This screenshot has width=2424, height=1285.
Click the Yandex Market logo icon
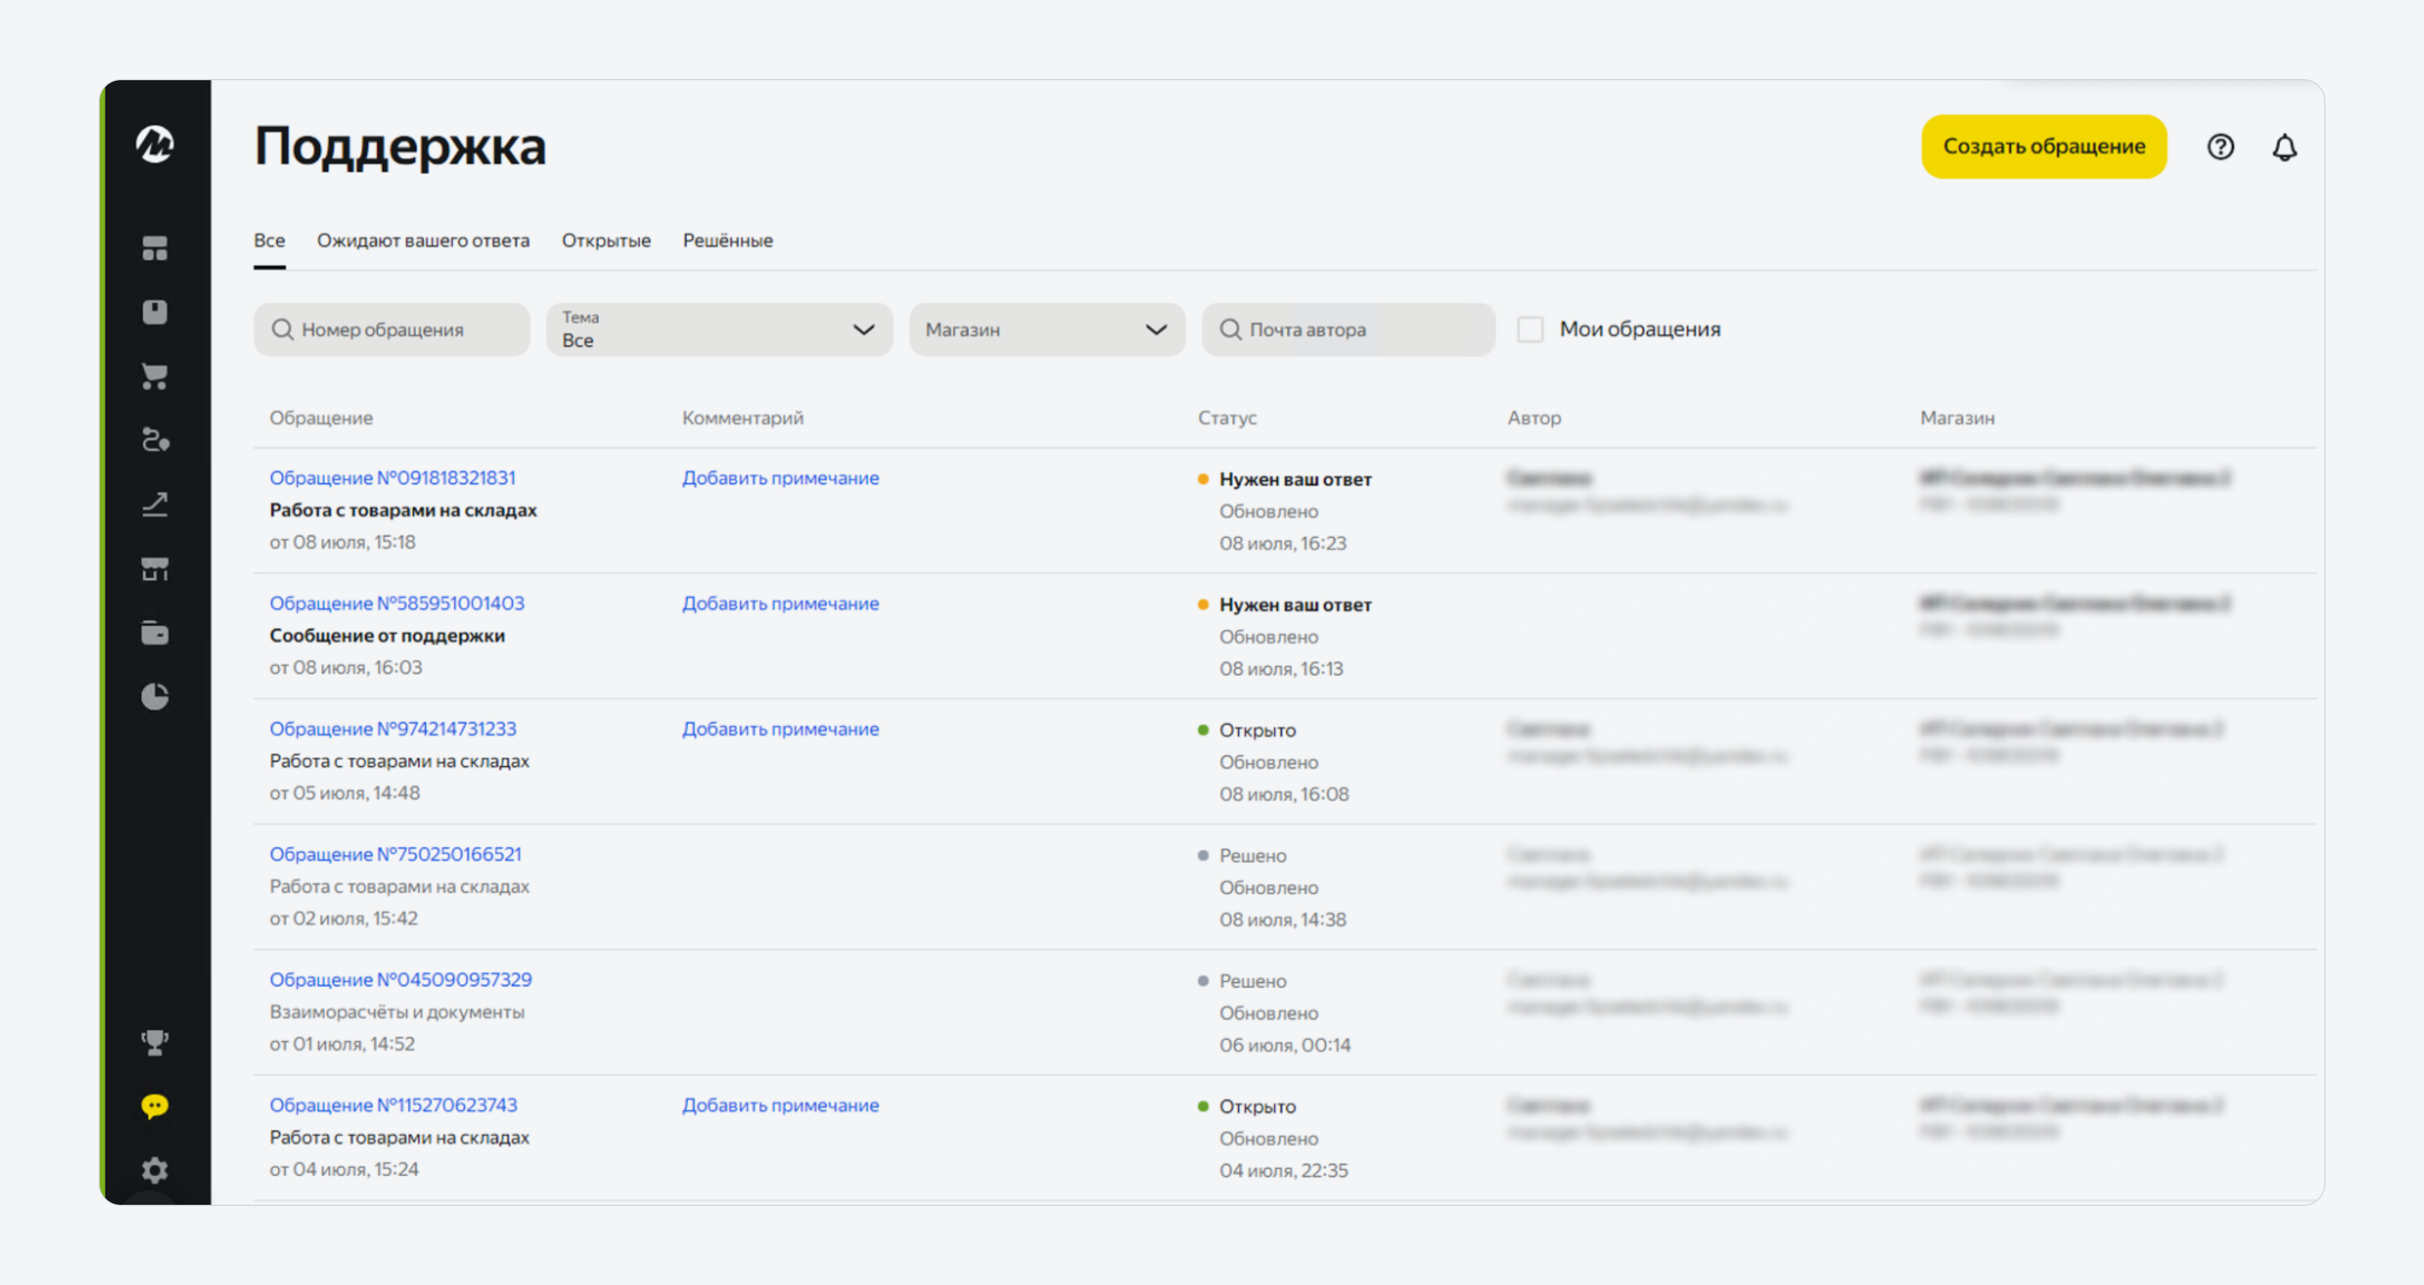[x=155, y=145]
